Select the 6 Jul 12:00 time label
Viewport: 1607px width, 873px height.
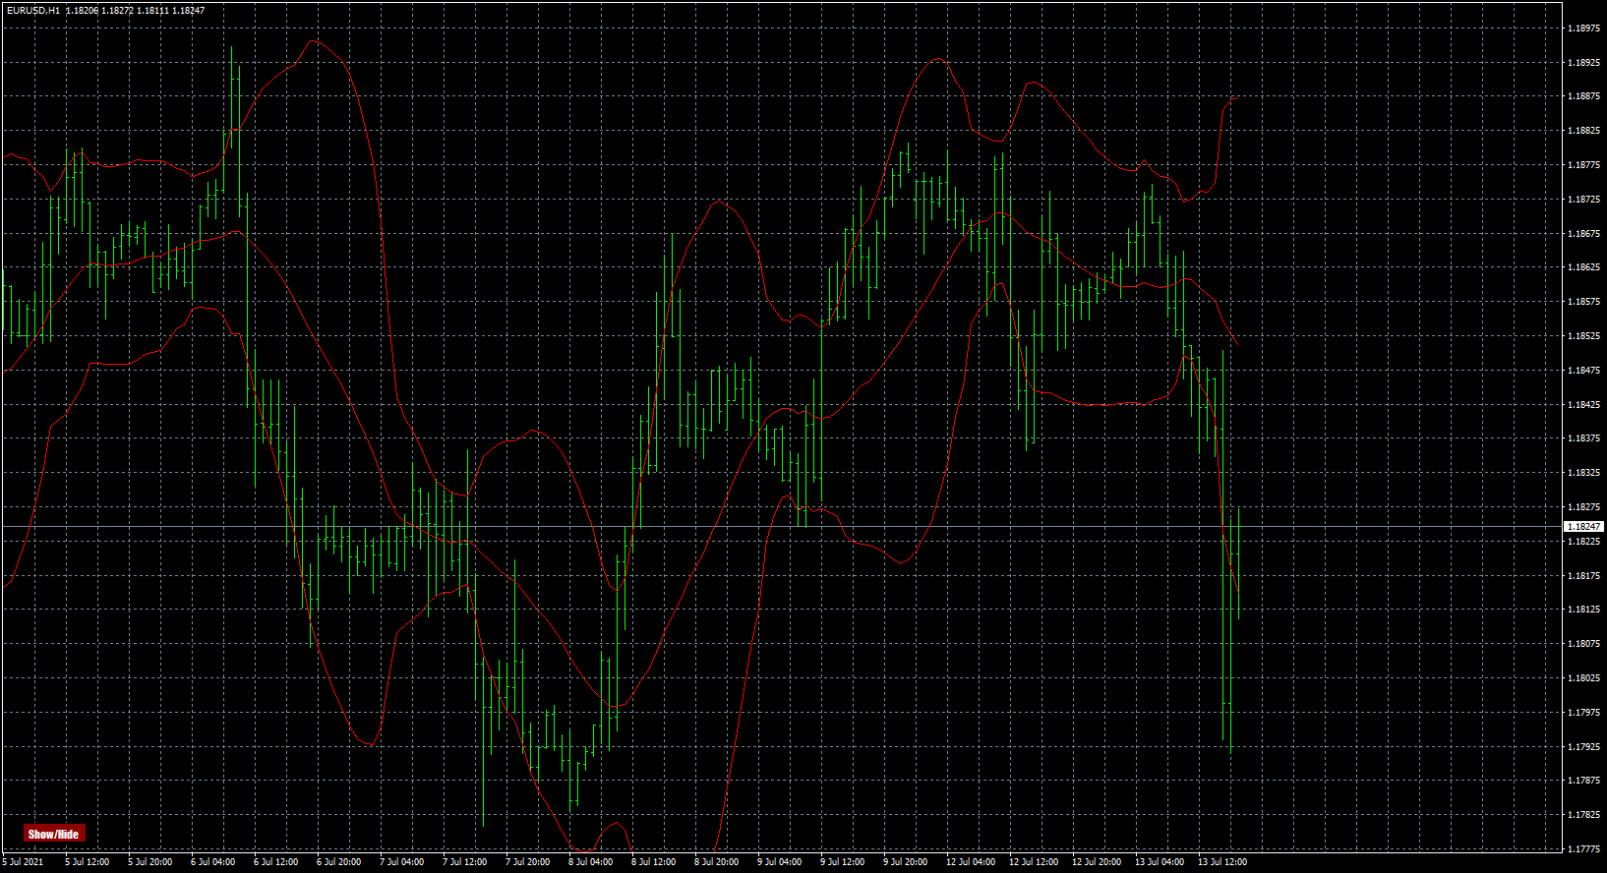click(x=275, y=862)
